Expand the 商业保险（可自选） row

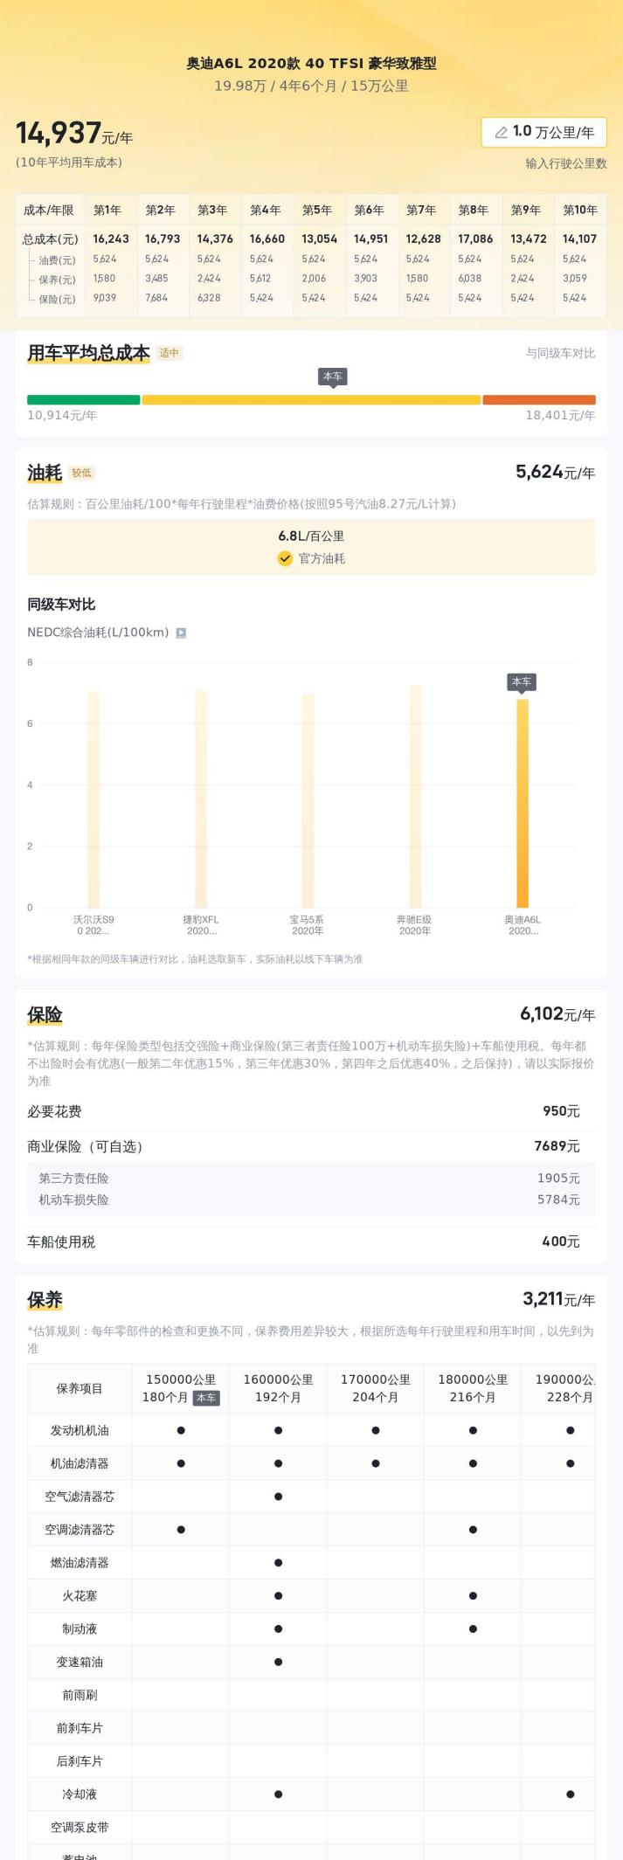pyautogui.click(x=311, y=1146)
